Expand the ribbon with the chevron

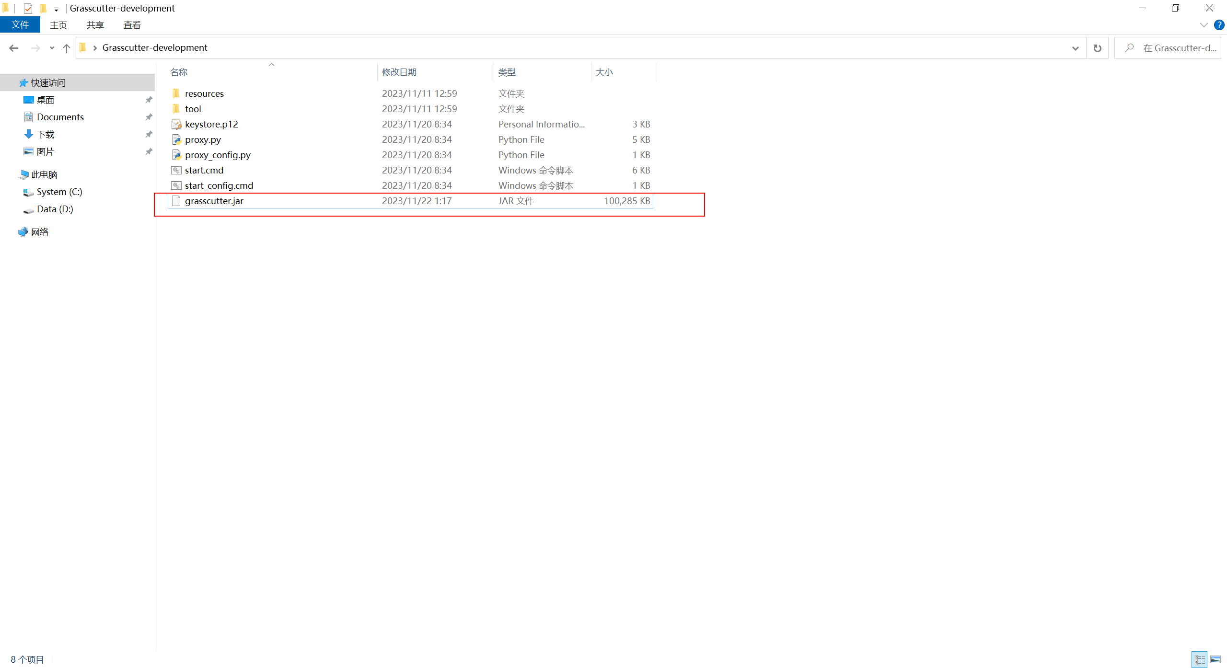(x=1204, y=25)
